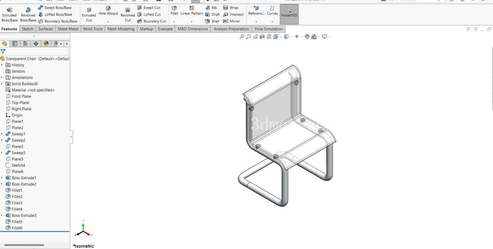Viewport: 493px width, 249px height.
Task: Collapse the FeatureManager panel handle
Action: point(71,137)
